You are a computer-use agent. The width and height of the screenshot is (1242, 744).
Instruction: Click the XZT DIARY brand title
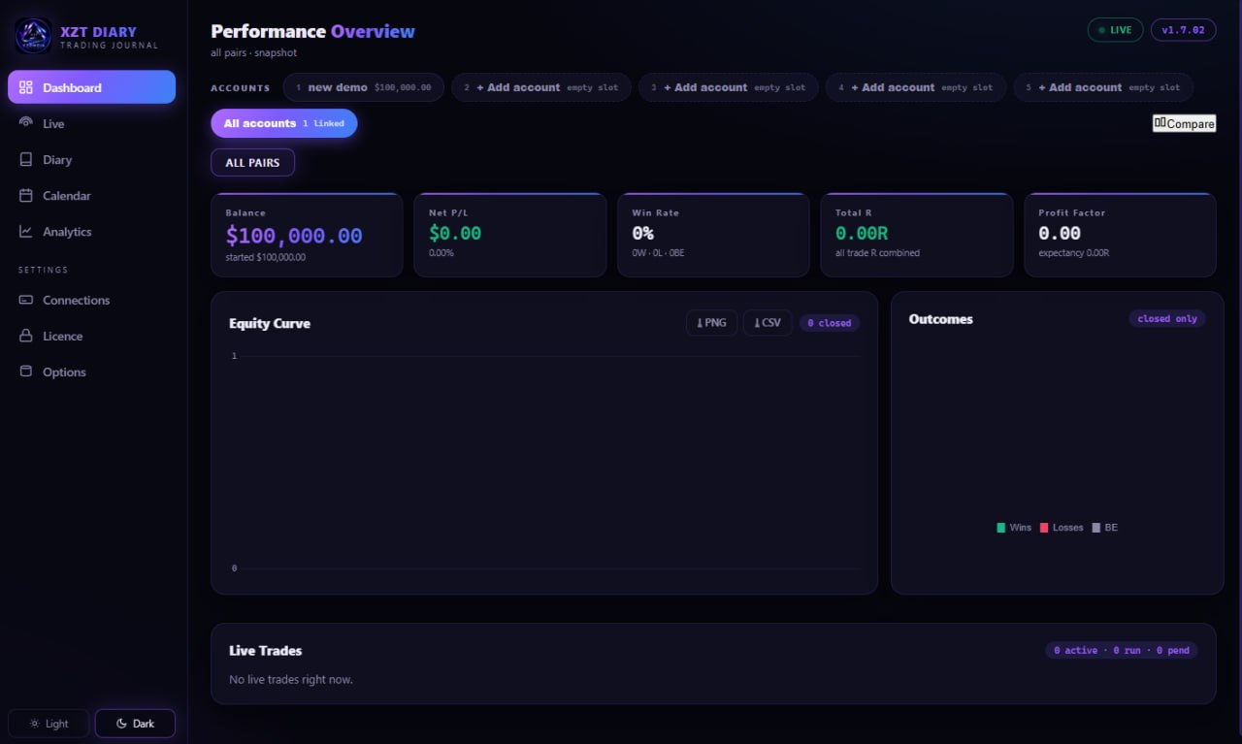pos(98,31)
